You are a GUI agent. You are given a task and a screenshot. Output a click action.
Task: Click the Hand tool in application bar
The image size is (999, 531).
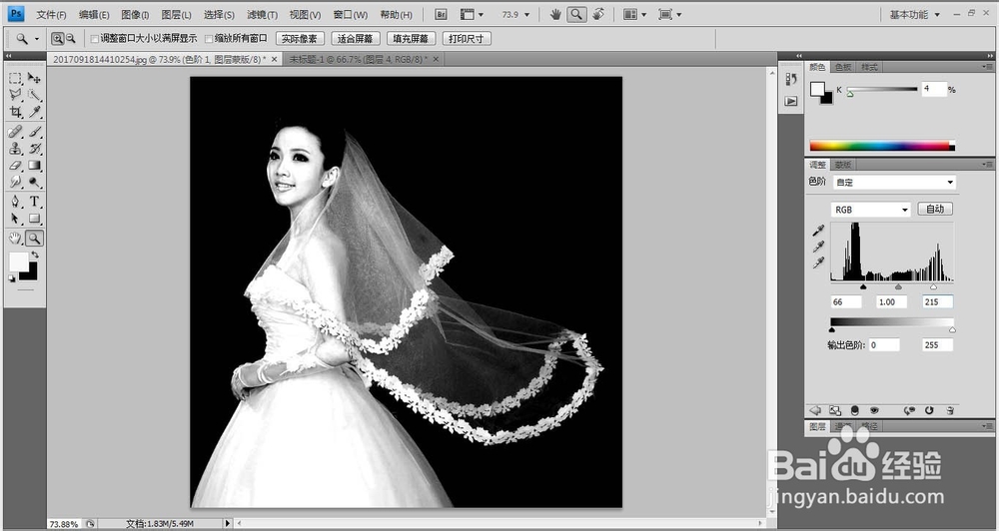(x=555, y=14)
